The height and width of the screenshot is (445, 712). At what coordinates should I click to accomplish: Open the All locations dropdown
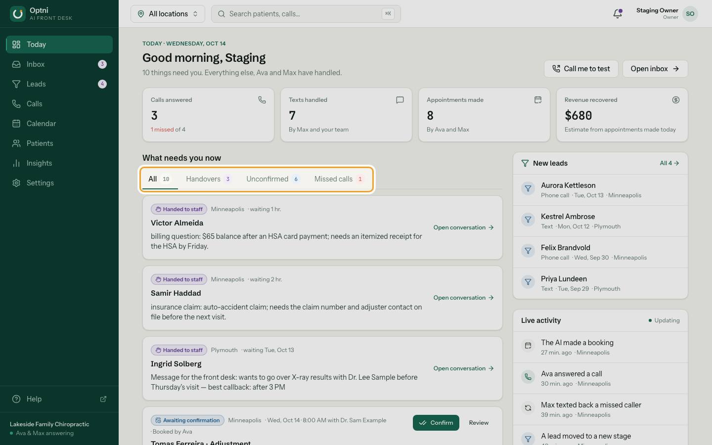click(168, 14)
